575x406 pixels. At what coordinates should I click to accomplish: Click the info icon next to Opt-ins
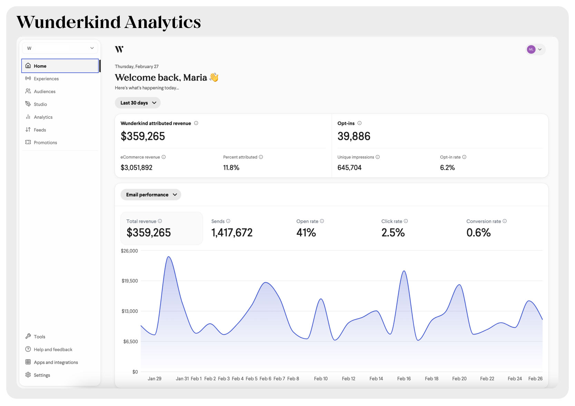click(359, 123)
